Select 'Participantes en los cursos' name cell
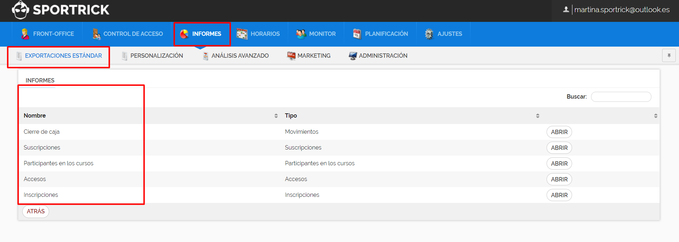This screenshot has height=242, width=679. click(x=58, y=163)
